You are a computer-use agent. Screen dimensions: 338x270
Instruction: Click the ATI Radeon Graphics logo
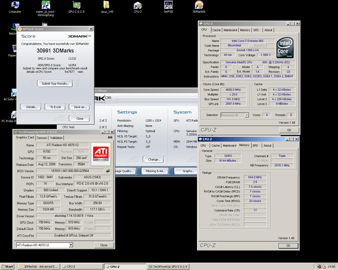pyautogui.click(x=101, y=154)
